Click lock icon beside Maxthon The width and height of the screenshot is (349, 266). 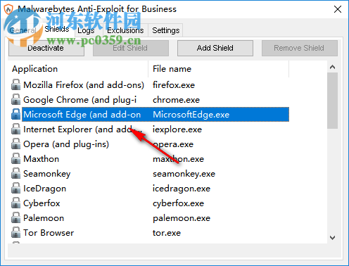(x=15, y=159)
